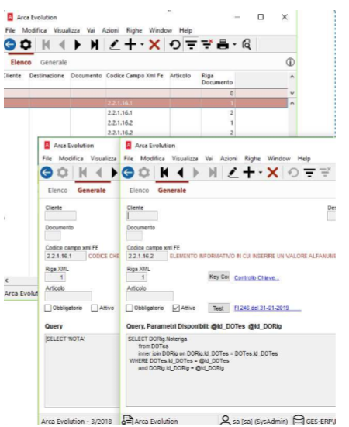This screenshot has width=349, height=427.
Task: Delete with red X in right front window
Action: 272,172
